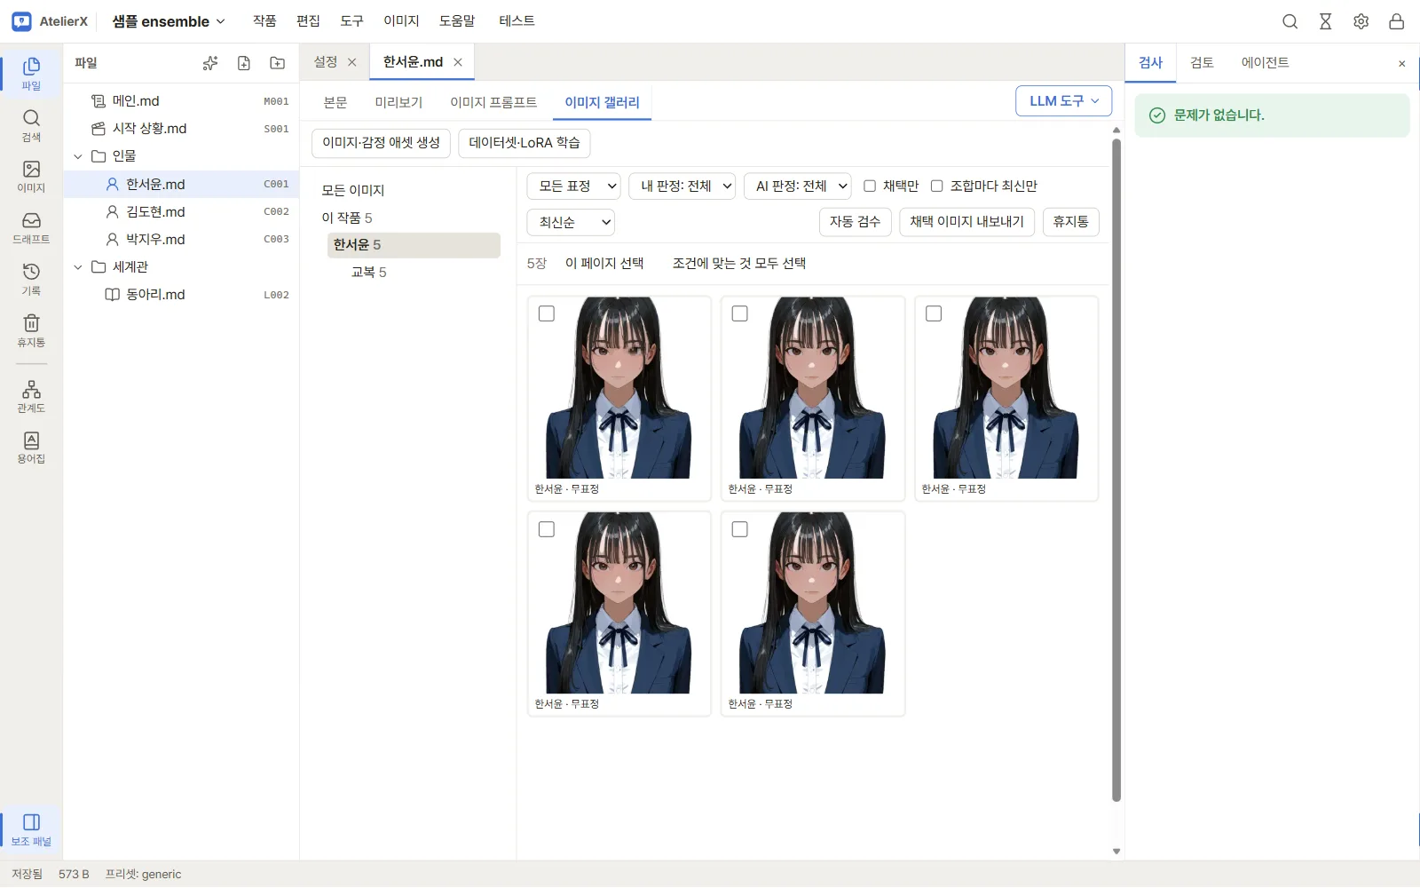Toggle the 보조 패널 icon
Viewport: 1420px width, 888px height.
[x=31, y=829]
